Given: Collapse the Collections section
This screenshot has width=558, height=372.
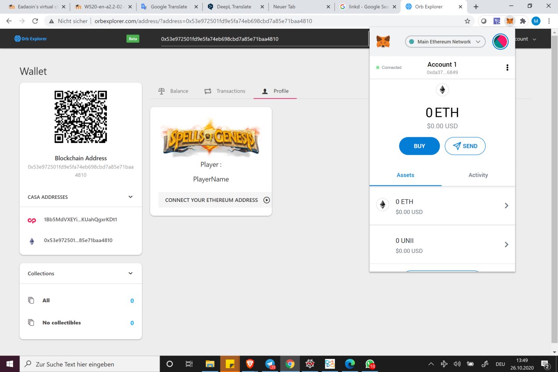Looking at the screenshot, I should 130,273.
